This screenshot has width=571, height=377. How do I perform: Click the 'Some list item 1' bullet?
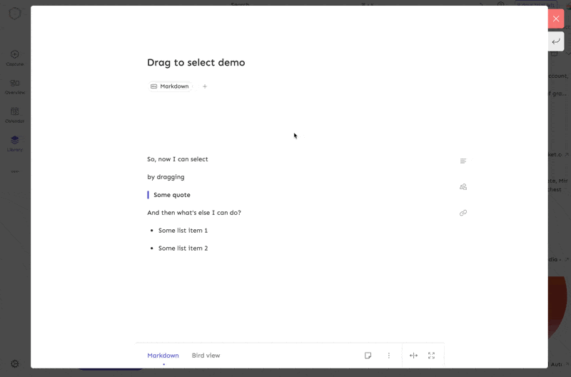(x=183, y=231)
